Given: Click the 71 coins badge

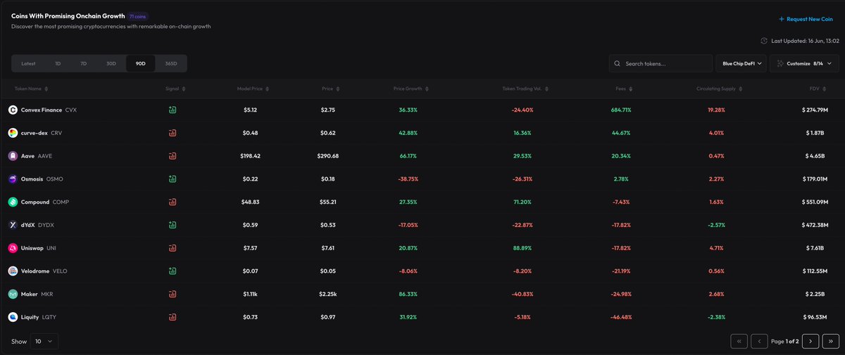Looking at the screenshot, I should coord(138,15).
